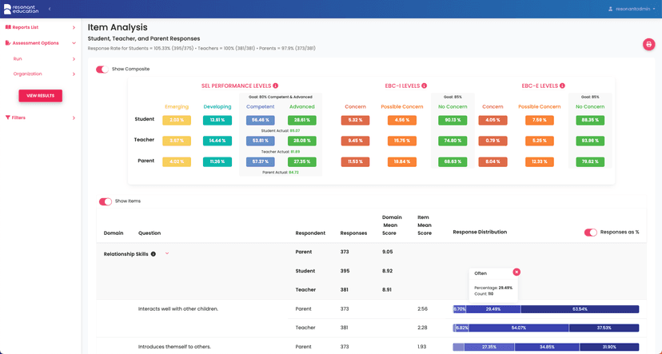Expand the Filters section in sidebar
The width and height of the screenshot is (662, 354).
click(74, 117)
